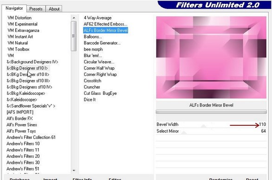
Task: Open the About tab
Action: (x=54, y=9)
